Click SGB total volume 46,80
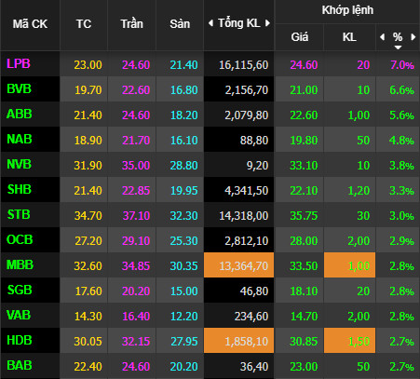 [x=254, y=291]
